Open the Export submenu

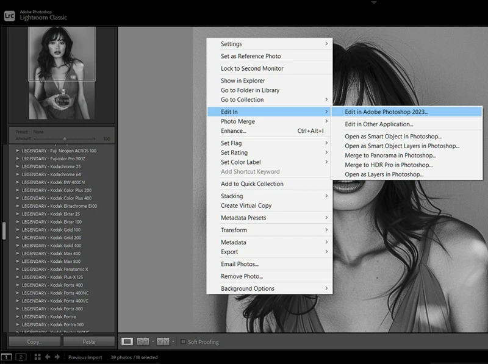(270, 252)
